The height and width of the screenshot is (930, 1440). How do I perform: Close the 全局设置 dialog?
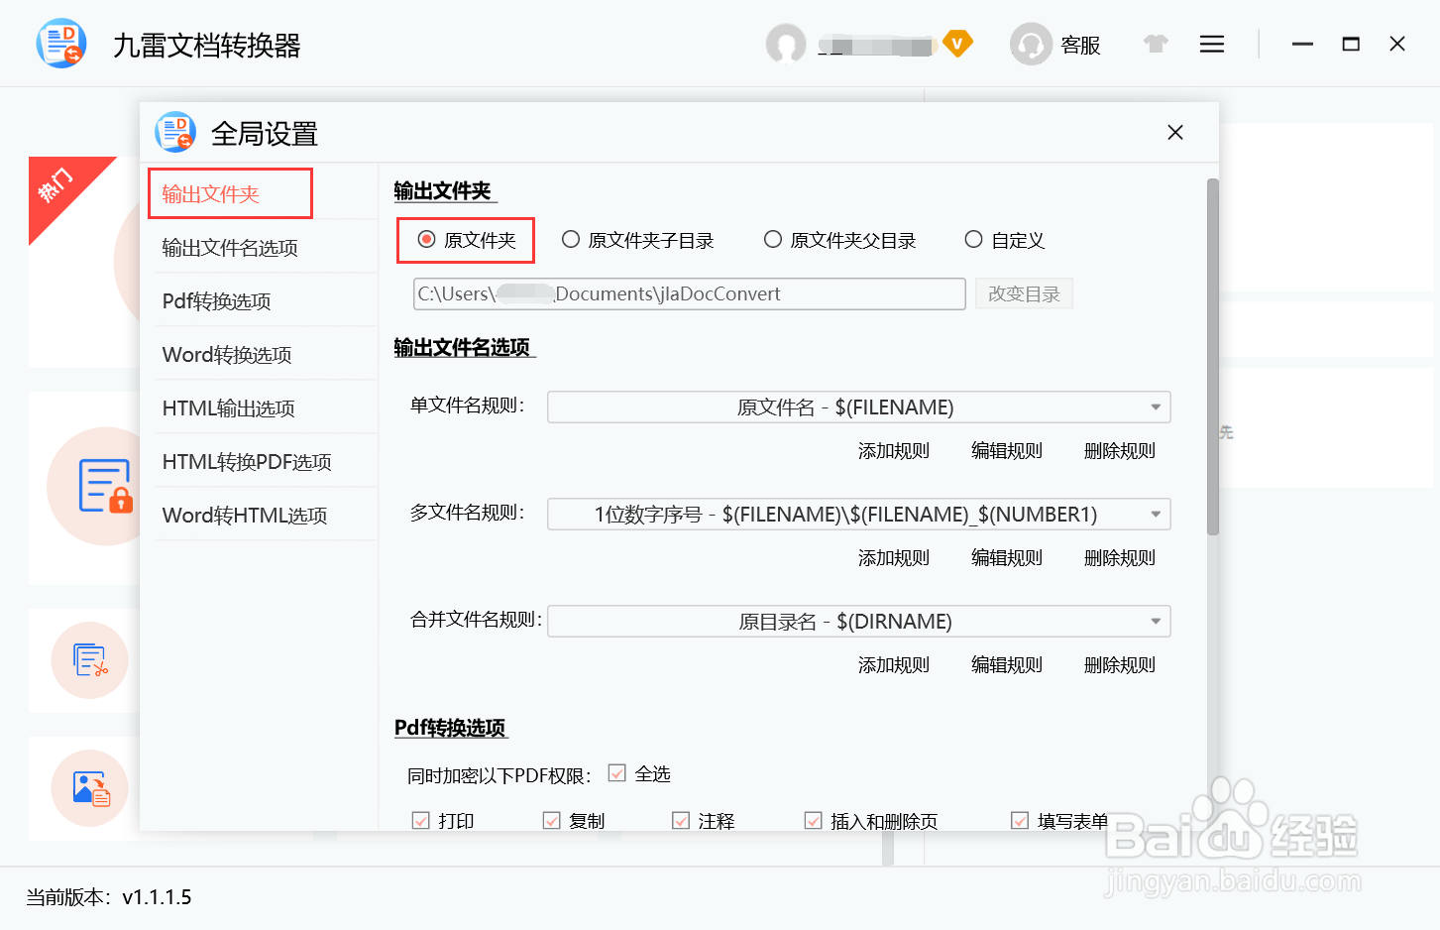tap(1175, 133)
